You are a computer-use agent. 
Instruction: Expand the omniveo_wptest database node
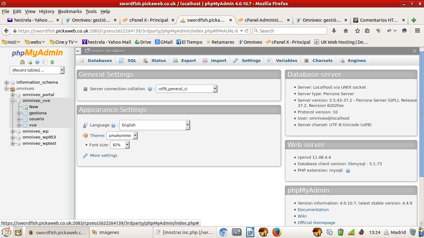[13, 143]
